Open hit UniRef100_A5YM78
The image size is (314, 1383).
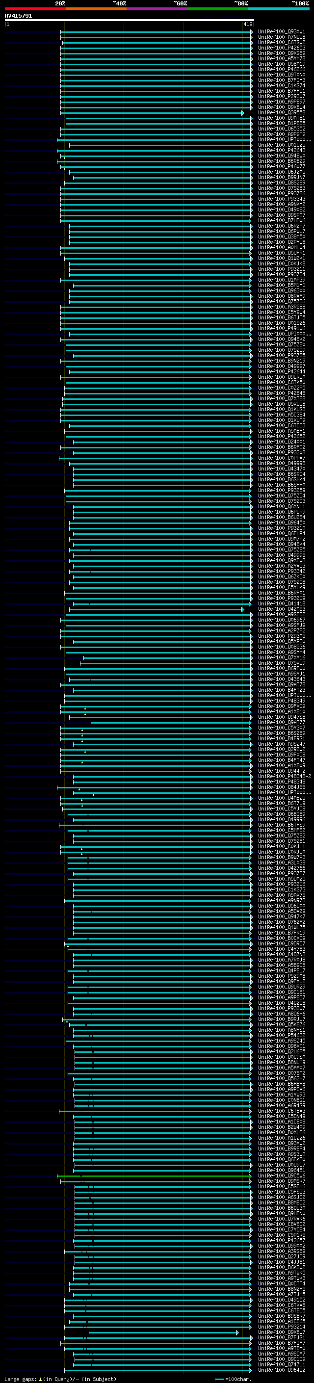(x=281, y=58)
